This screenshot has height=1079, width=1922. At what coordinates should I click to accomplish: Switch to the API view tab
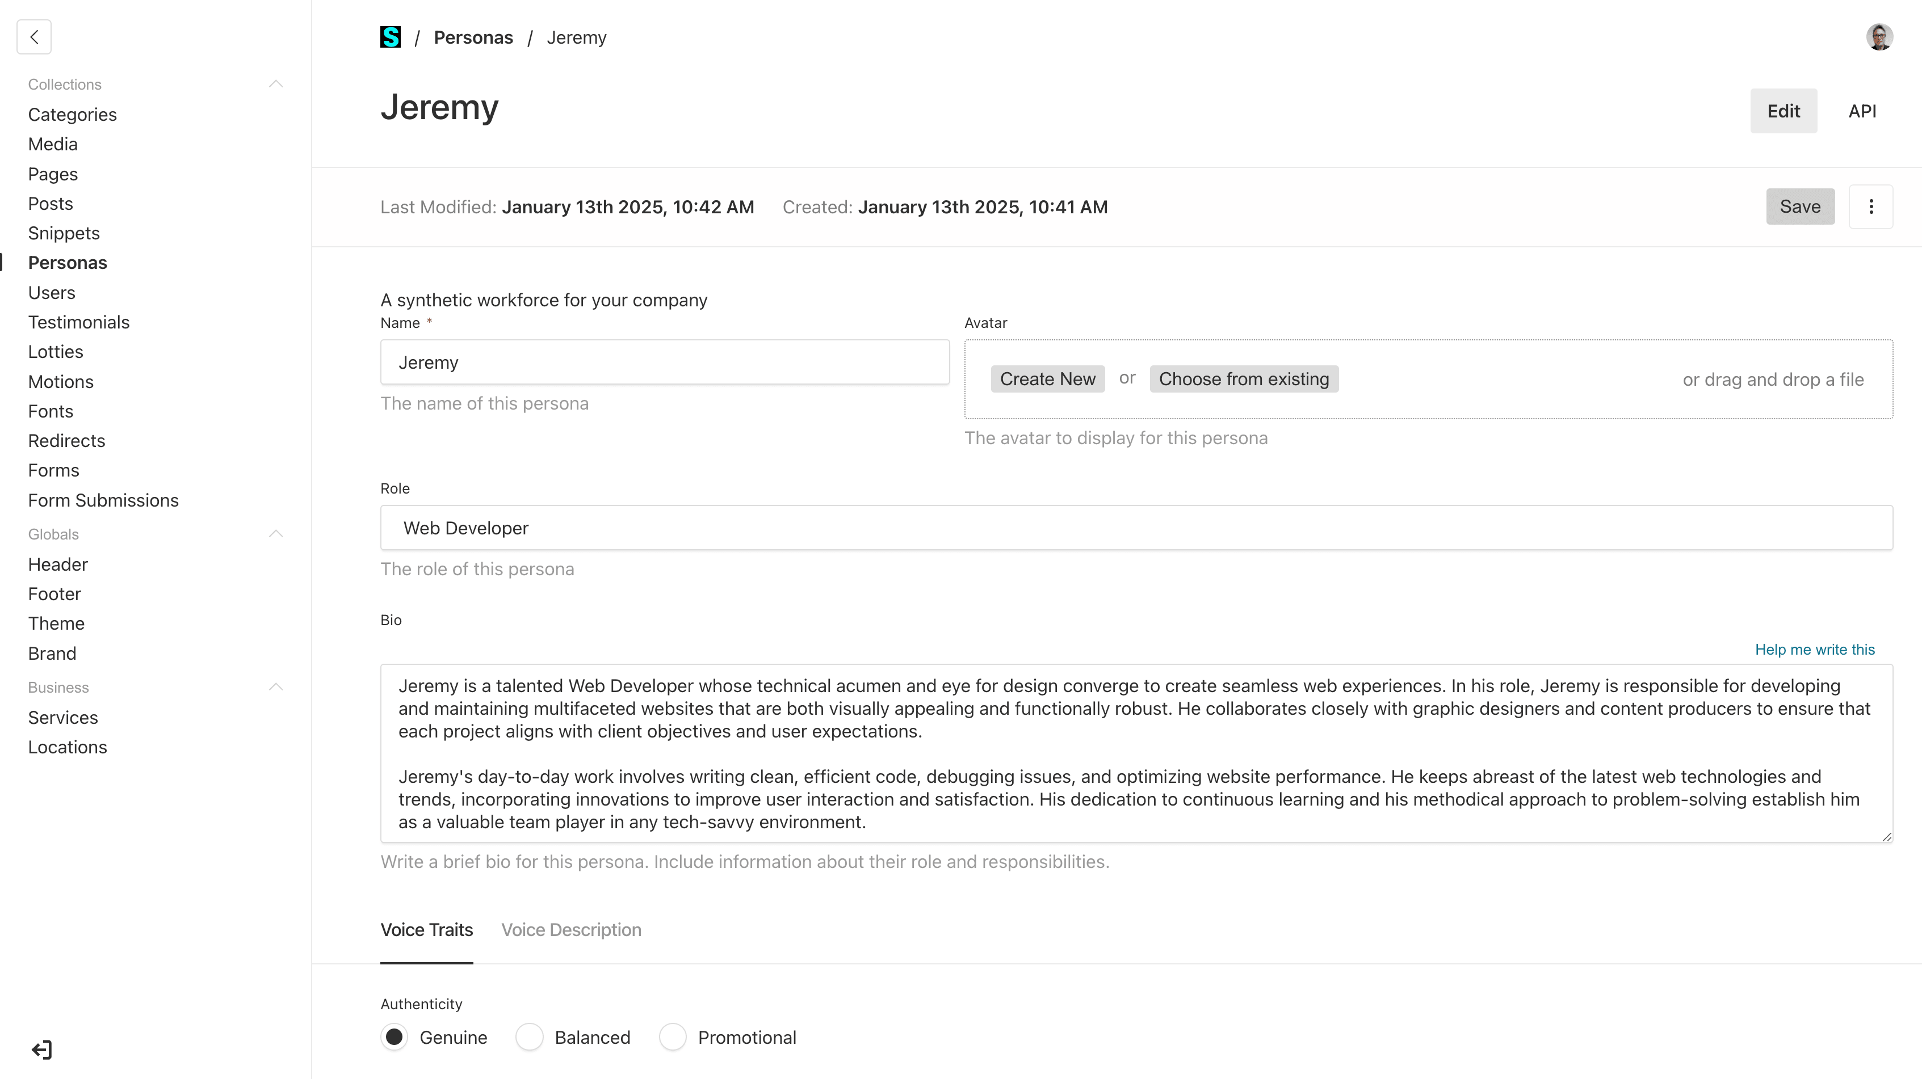(x=1862, y=111)
